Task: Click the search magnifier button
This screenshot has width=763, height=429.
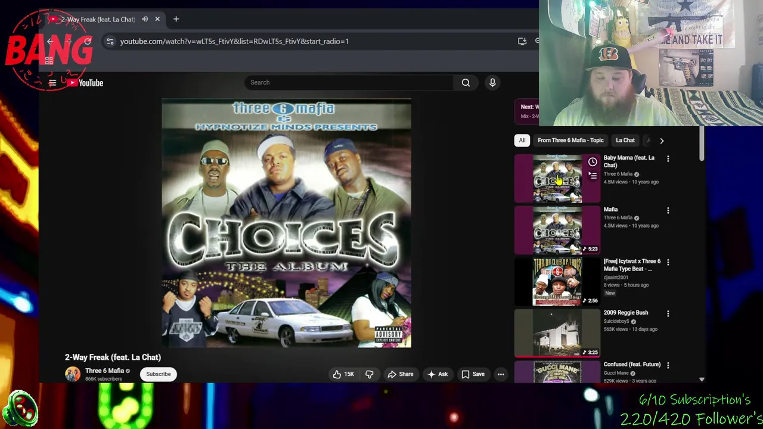Action: coord(466,82)
